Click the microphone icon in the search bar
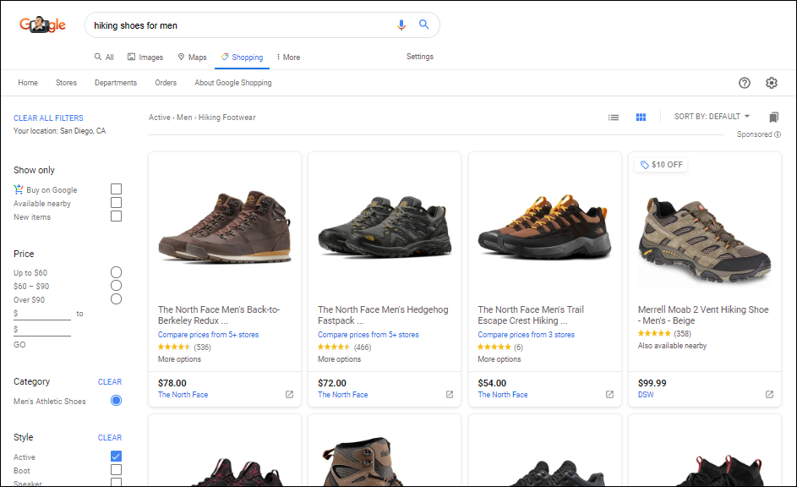This screenshot has width=797, height=487. pos(401,25)
